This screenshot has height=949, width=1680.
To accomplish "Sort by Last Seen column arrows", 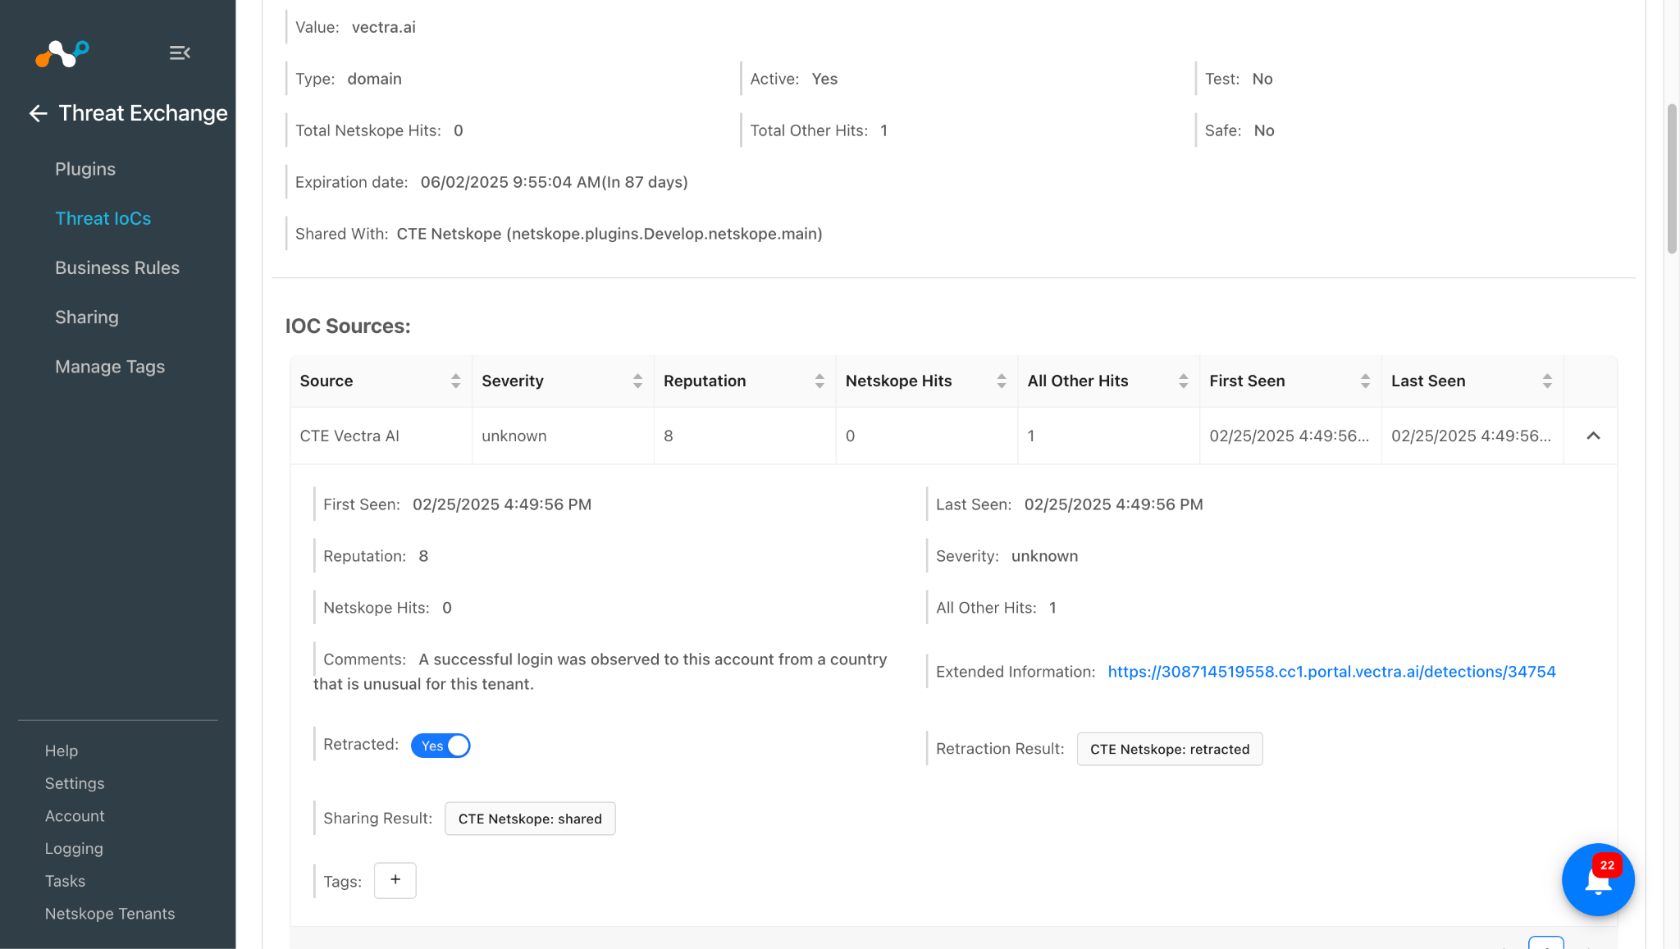I will coord(1547,381).
